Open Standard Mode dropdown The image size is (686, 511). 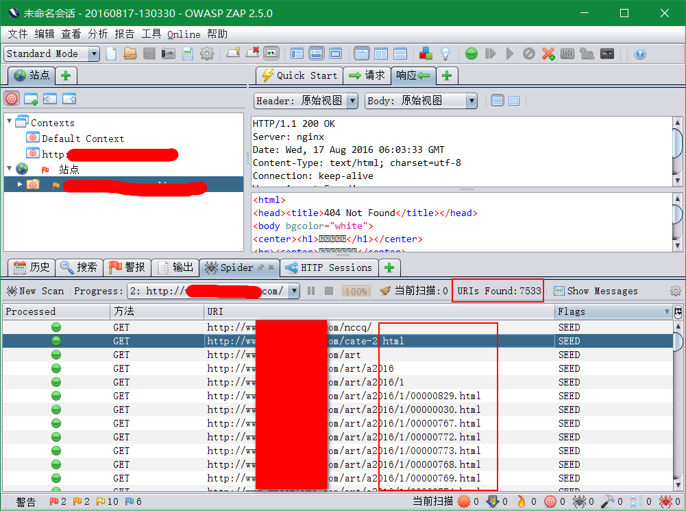point(94,54)
